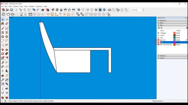Choose the Follow Me tool
The height and width of the screenshot is (105, 188).
[7, 54]
